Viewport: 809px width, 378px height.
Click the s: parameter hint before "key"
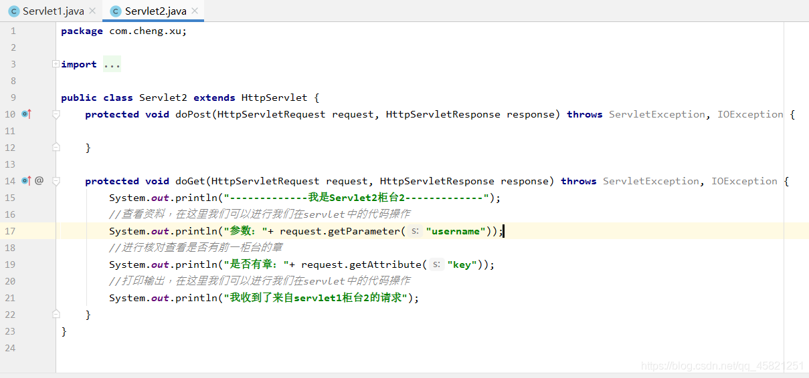[x=437, y=264]
